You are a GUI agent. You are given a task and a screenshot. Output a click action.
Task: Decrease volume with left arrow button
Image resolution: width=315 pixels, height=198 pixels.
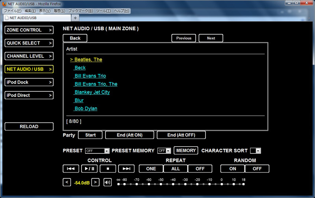(x=67, y=182)
